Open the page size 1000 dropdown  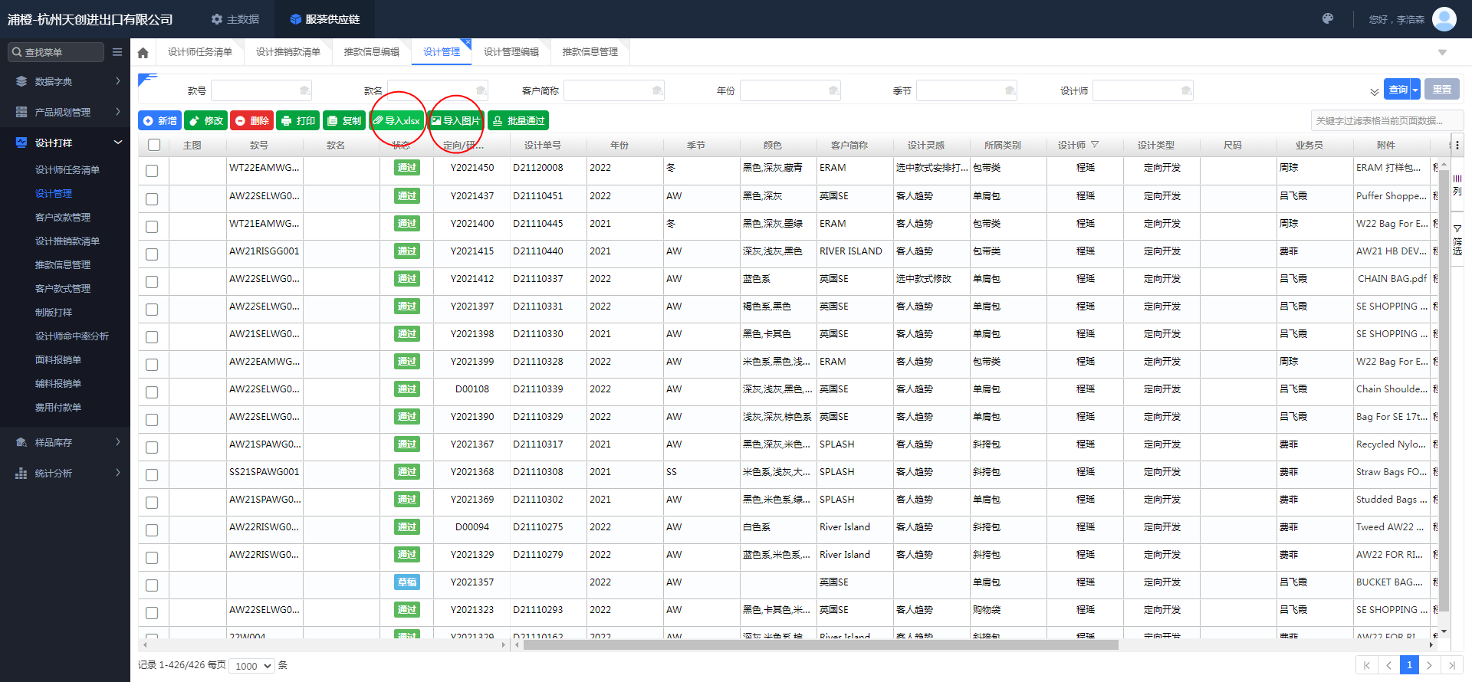[x=253, y=666]
